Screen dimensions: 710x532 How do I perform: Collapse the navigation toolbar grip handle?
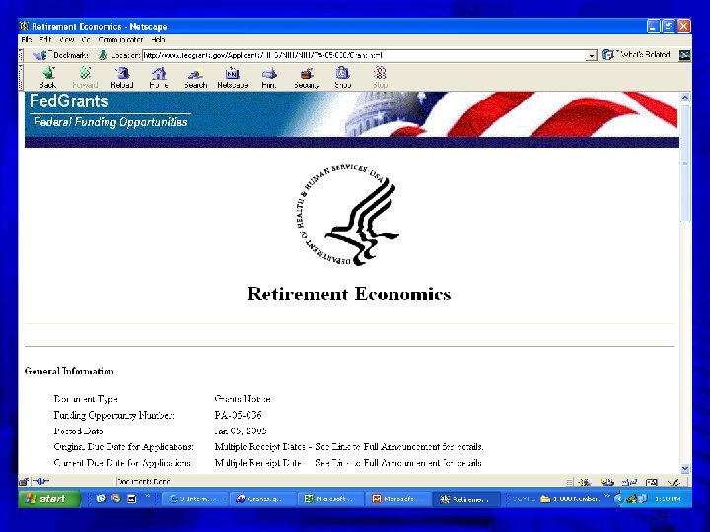click(x=21, y=78)
